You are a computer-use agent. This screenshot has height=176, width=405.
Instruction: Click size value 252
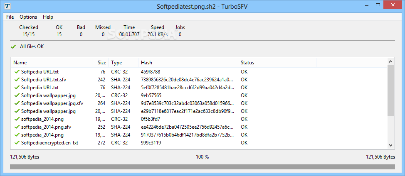pyautogui.click(x=101, y=127)
